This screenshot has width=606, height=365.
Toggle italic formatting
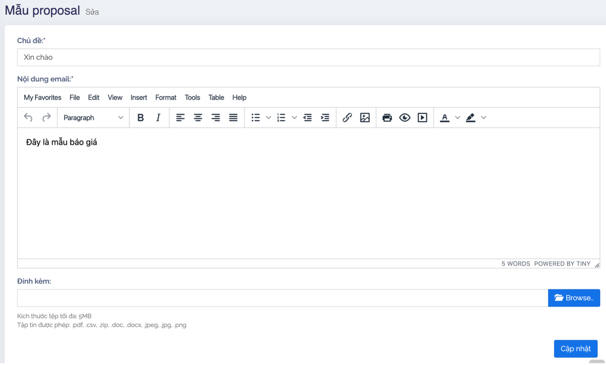point(158,117)
